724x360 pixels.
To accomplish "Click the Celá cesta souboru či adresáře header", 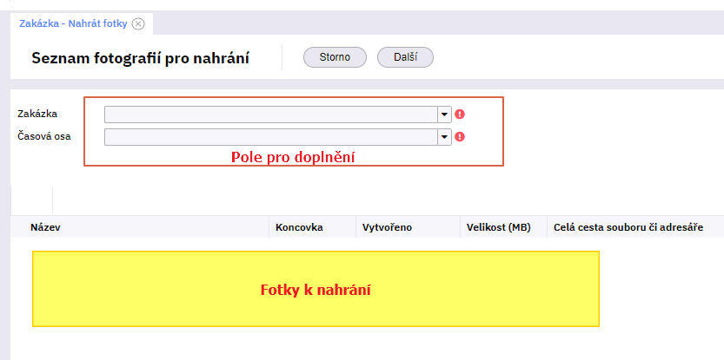I will (x=628, y=227).
